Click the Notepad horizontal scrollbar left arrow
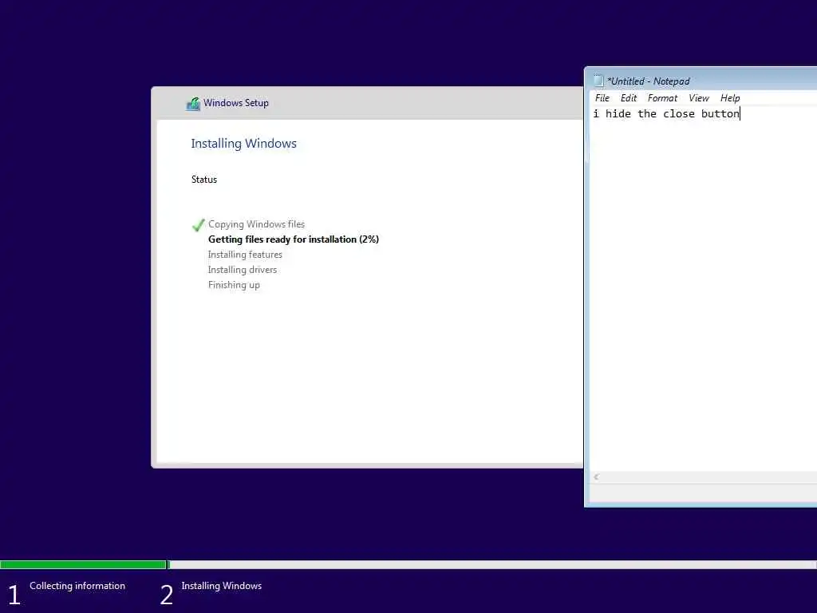The width and height of the screenshot is (817, 613). (x=596, y=477)
